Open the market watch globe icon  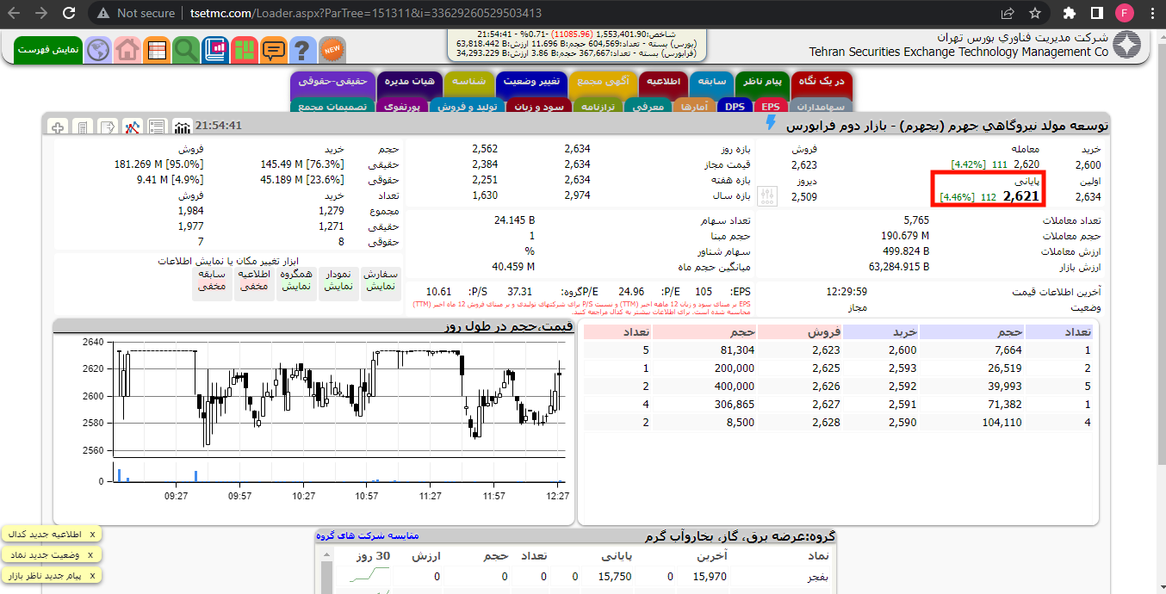pyautogui.click(x=97, y=49)
